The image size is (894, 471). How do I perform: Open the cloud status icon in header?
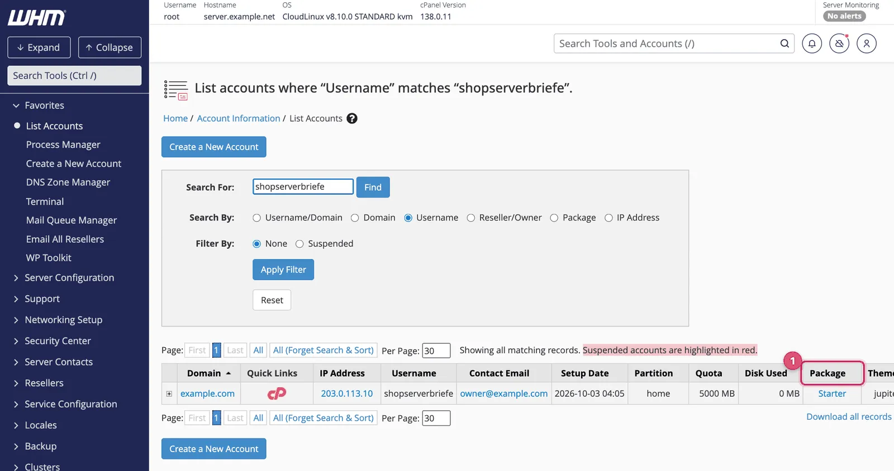(839, 44)
